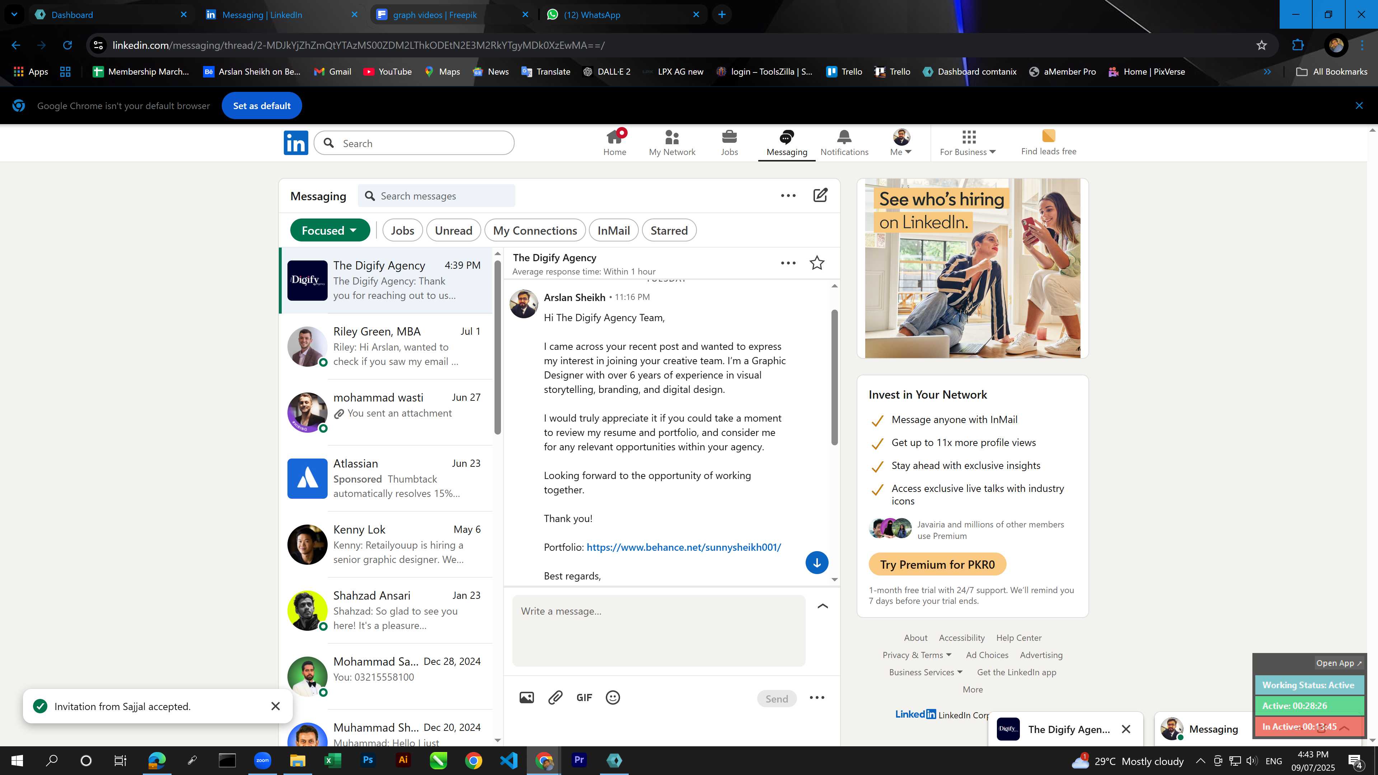
Task: Click the LinkedIn Search box
Action: (x=414, y=144)
